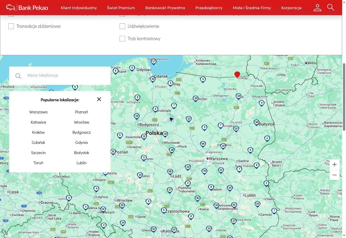
Task: Select cluster marker 47 near Katowice
Action: [x=174, y=230]
